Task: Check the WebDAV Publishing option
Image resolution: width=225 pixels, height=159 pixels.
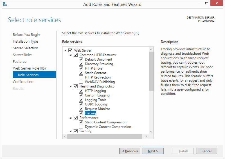Action: click(81, 82)
